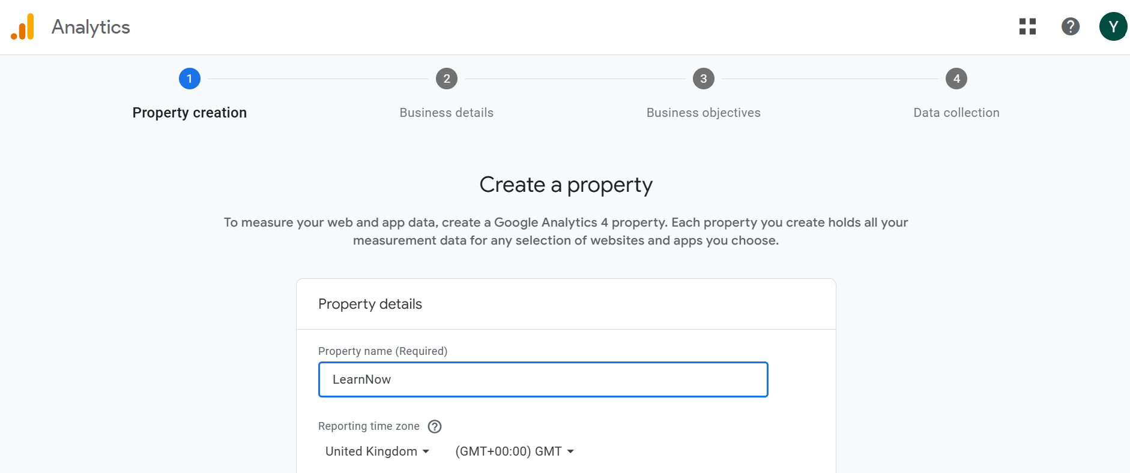This screenshot has width=1130, height=473.
Task: Go to the Data collection step
Action: (x=956, y=113)
